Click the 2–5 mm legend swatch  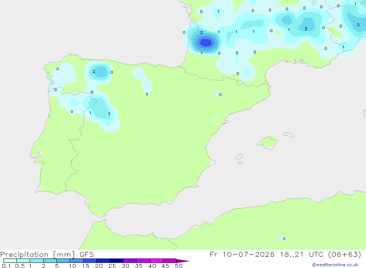click(x=50, y=261)
